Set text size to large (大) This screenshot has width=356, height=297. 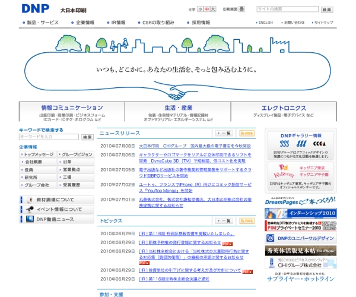pos(214,10)
